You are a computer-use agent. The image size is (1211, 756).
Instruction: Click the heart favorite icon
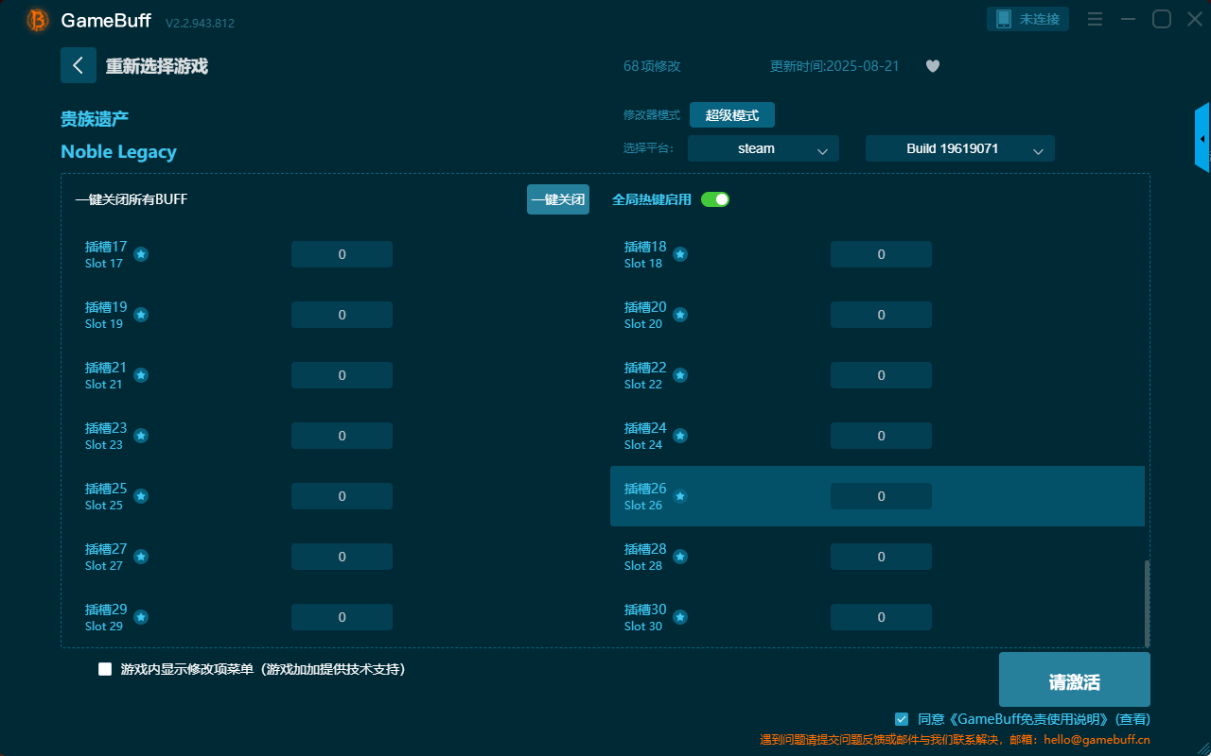[x=933, y=66]
